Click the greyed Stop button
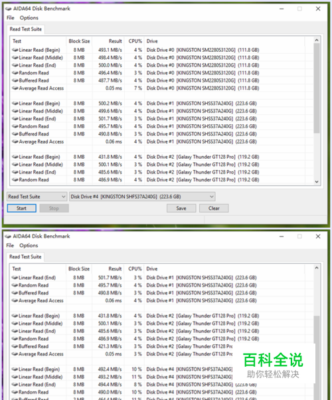This screenshot has width=332, height=400. (x=54, y=208)
